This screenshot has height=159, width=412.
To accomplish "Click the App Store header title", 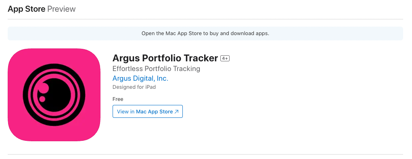I will pos(27,9).
